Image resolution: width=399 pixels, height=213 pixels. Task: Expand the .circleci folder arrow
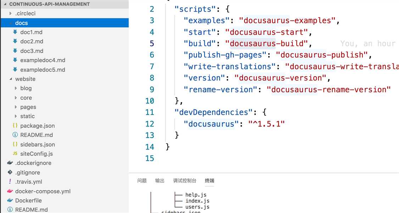(10, 13)
